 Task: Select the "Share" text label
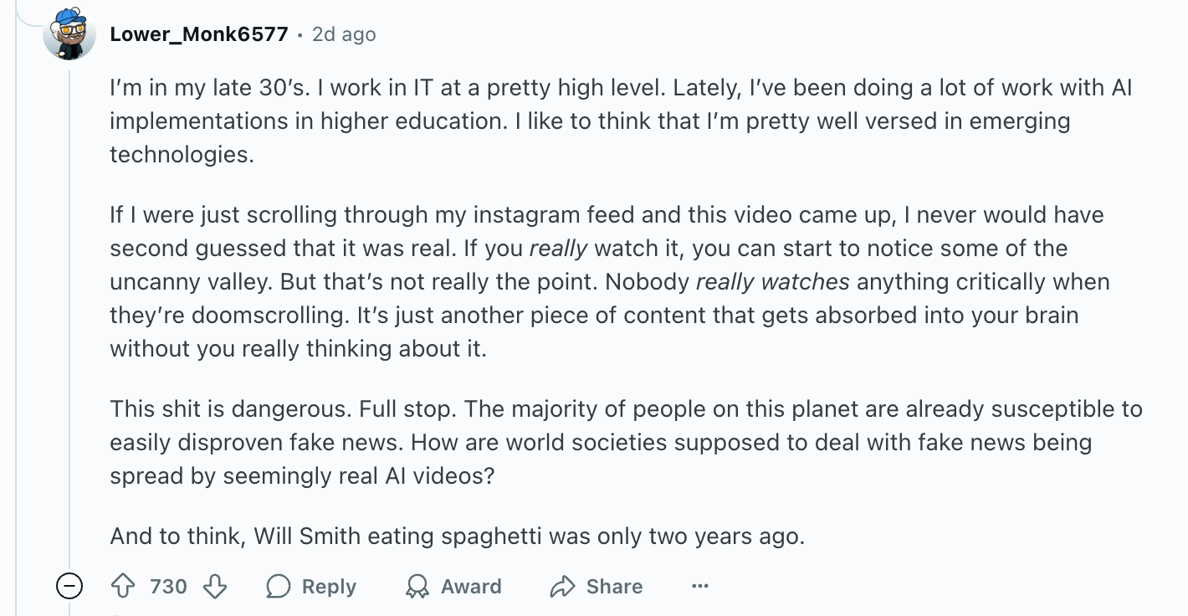click(614, 587)
